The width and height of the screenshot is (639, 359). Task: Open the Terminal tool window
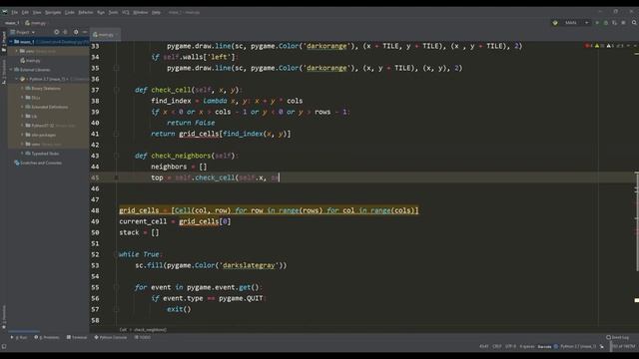coord(77,337)
